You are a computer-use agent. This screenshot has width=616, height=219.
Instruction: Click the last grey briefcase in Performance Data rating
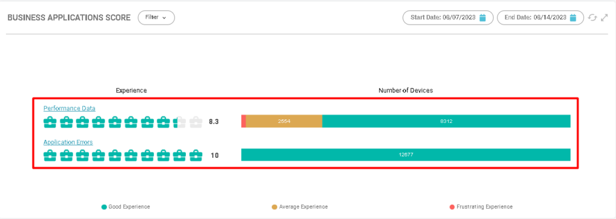[196, 122]
